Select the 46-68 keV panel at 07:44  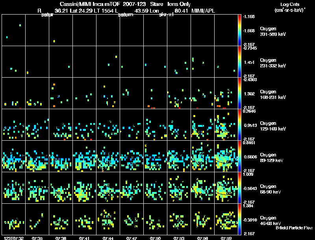tap(108, 219)
